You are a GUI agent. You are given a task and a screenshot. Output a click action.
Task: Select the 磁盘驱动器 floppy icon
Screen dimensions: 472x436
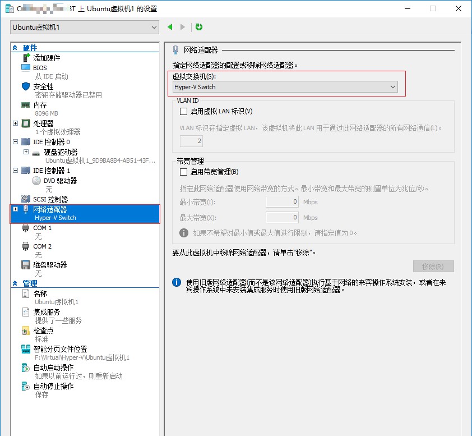pyautogui.click(x=26, y=265)
